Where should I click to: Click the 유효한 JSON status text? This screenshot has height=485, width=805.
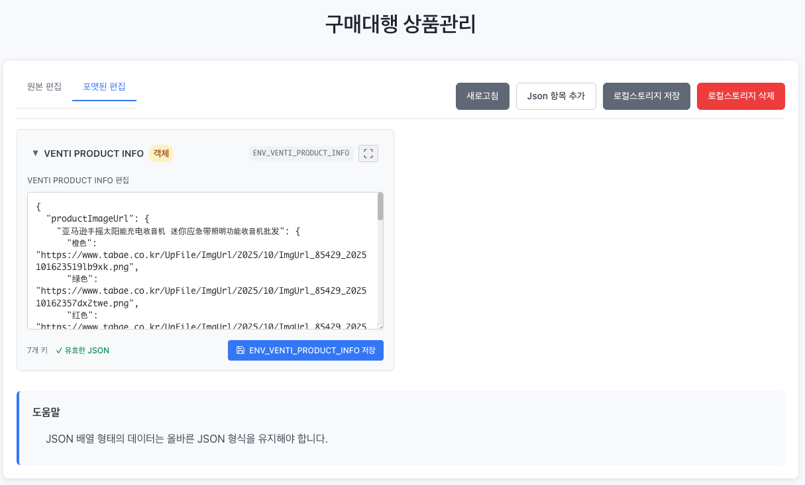click(x=82, y=351)
